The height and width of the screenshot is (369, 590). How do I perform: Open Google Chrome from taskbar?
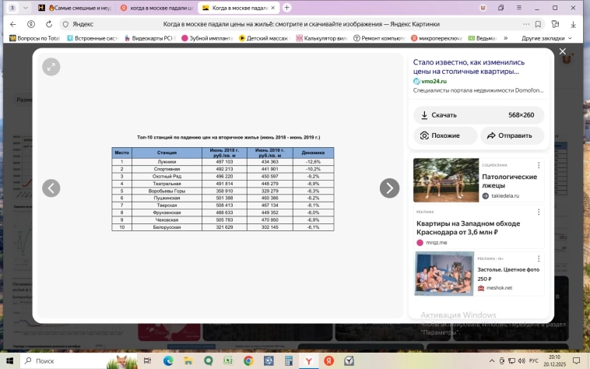pyautogui.click(x=248, y=361)
